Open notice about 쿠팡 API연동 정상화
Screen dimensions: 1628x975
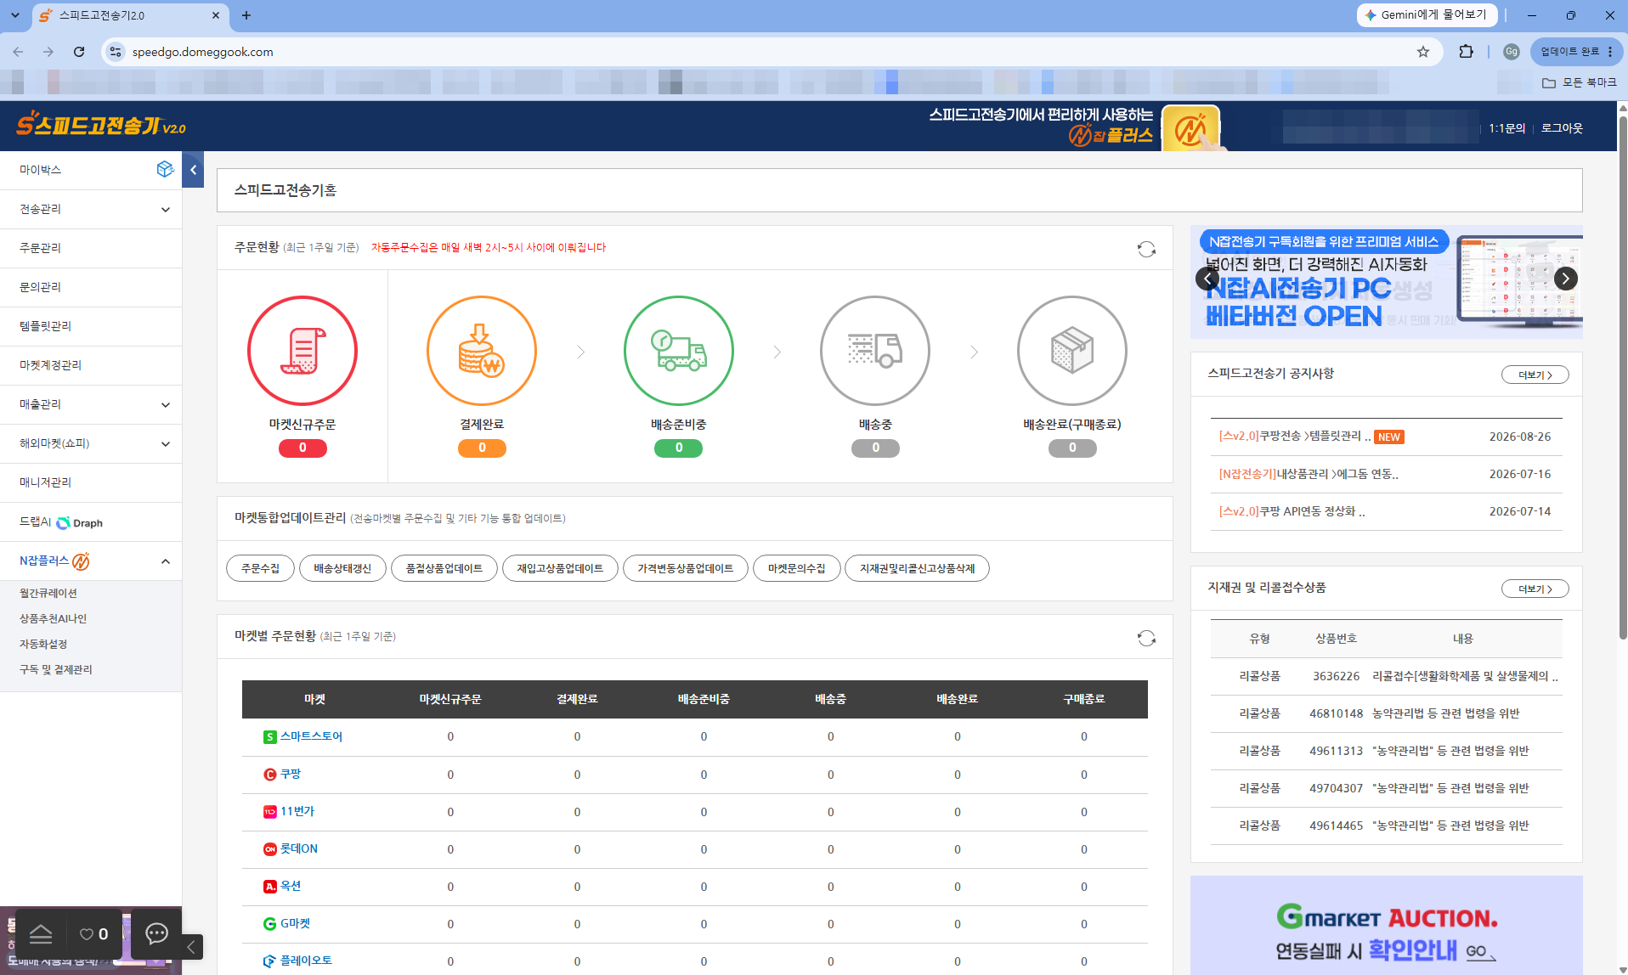tap(1292, 511)
